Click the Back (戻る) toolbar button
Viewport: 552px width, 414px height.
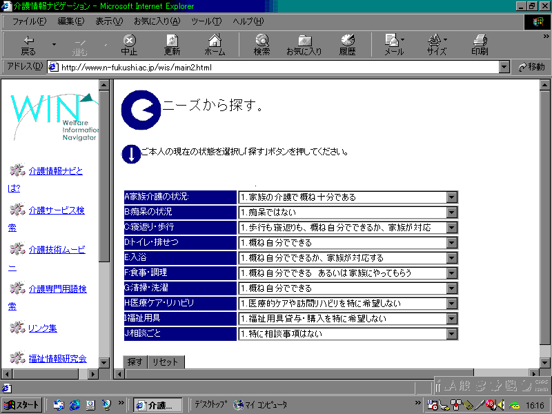click(28, 45)
